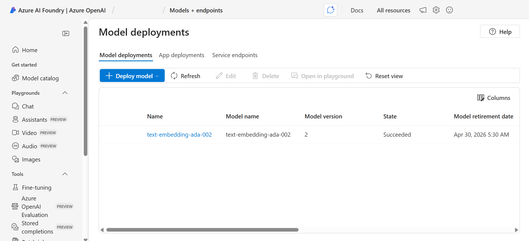The image size is (529, 241).
Task: Click the Refresh circular arrow icon
Action: tap(174, 76)
